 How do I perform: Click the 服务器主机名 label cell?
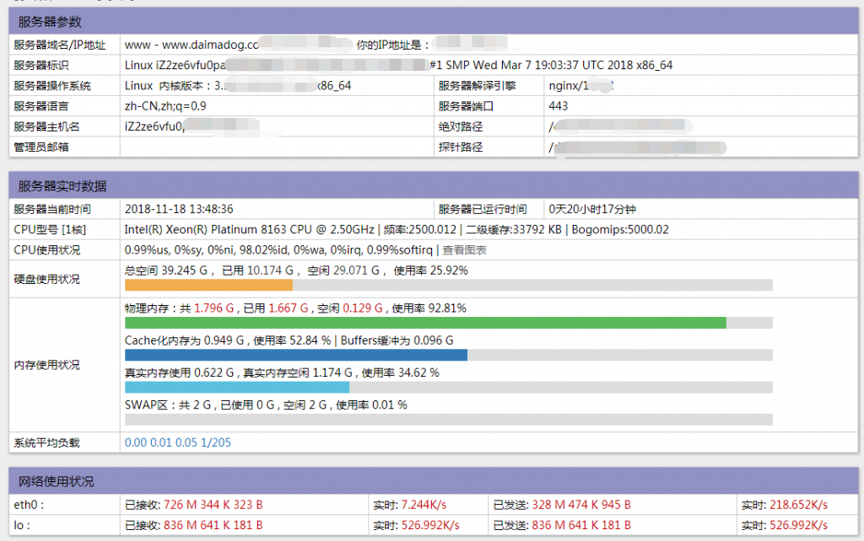pos(64,126)
